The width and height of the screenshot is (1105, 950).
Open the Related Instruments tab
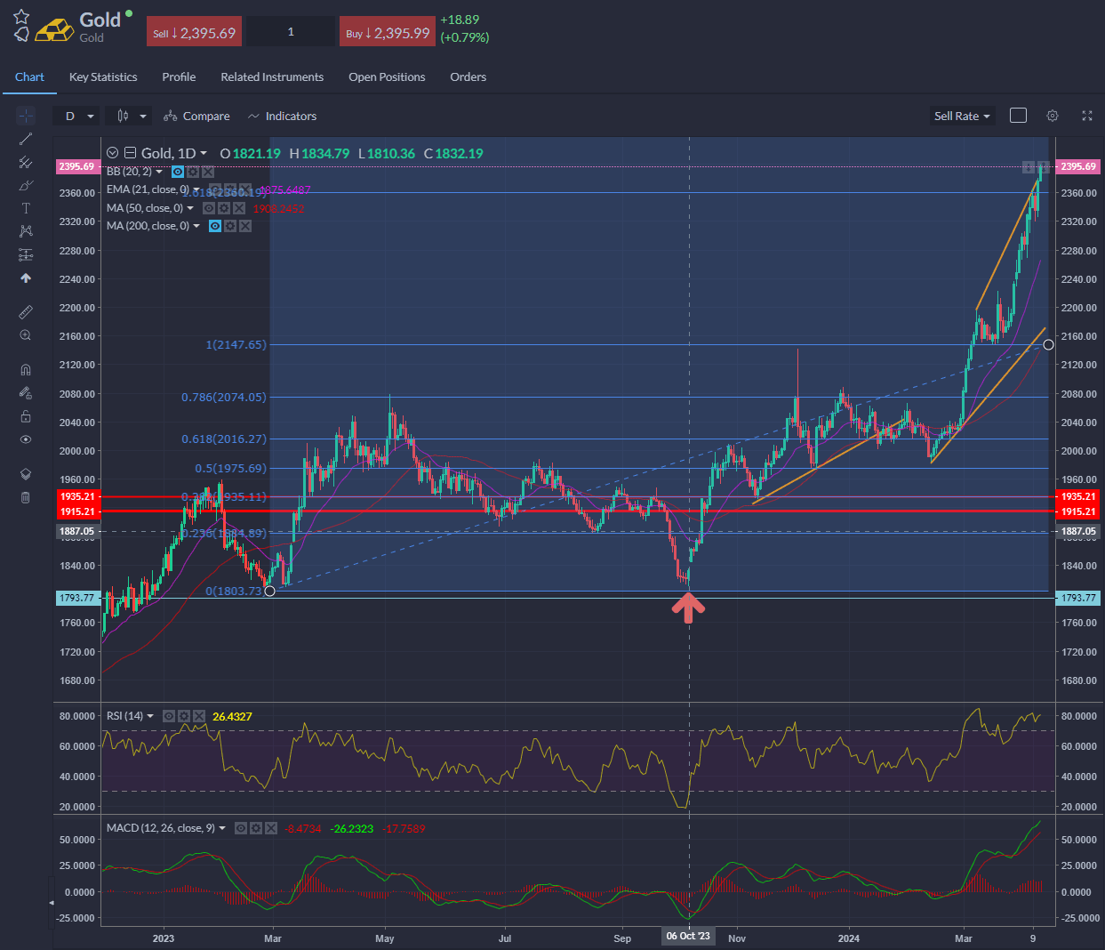[x=272, y=76]
